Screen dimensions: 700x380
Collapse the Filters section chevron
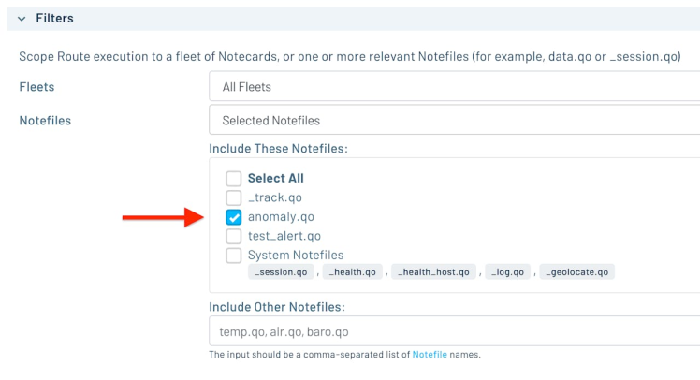coord(21,19)
